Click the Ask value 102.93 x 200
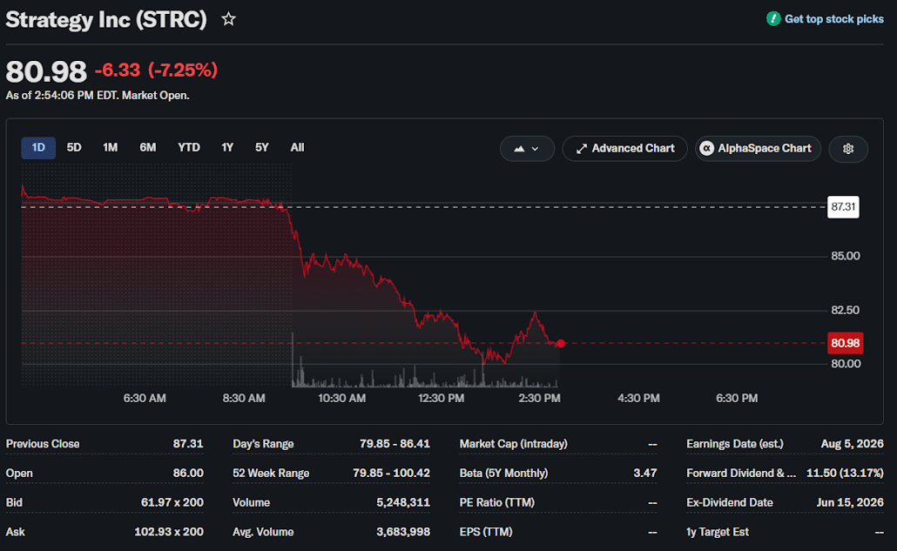897x551 pixels. click(169, 532)
